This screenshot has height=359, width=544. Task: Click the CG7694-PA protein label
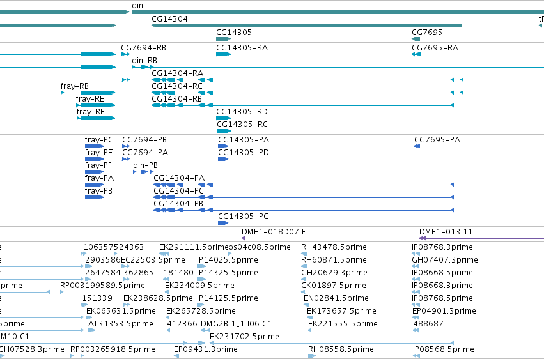point(145,153)
